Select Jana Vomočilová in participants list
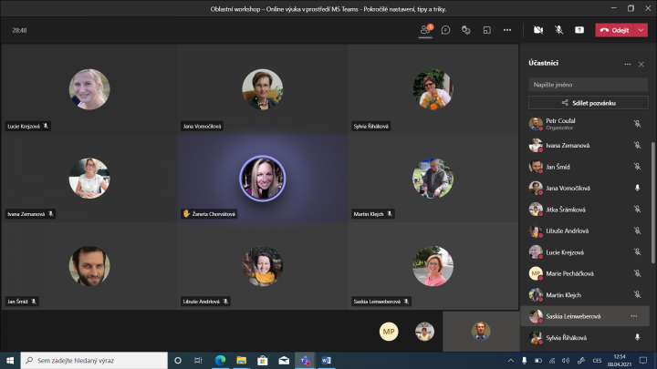The width and height of the screenshot is (657, 369). 585,188
